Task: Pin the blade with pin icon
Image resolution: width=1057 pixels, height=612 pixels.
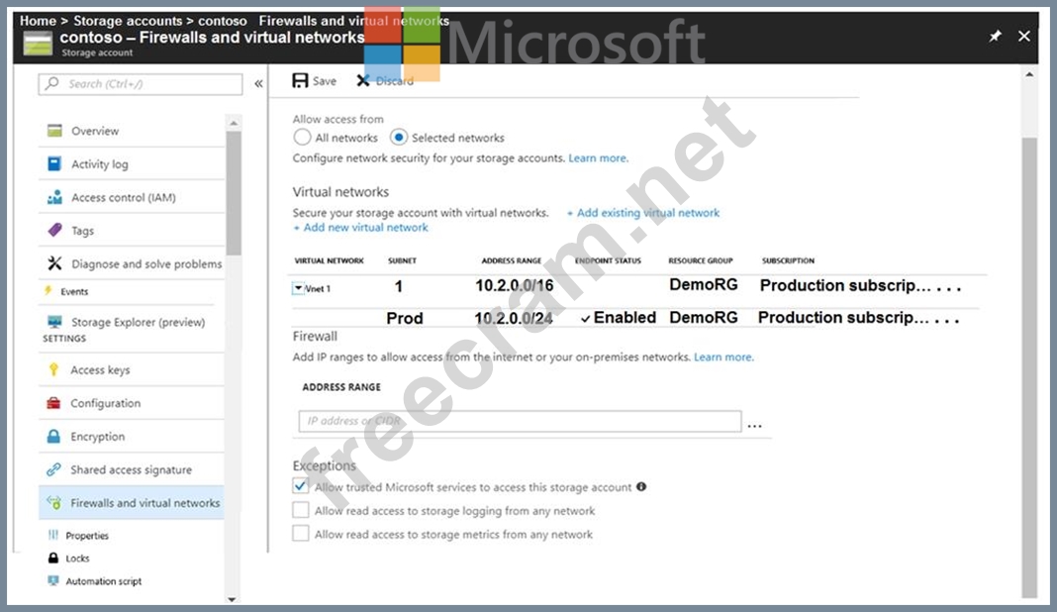Action: [995, 36]
